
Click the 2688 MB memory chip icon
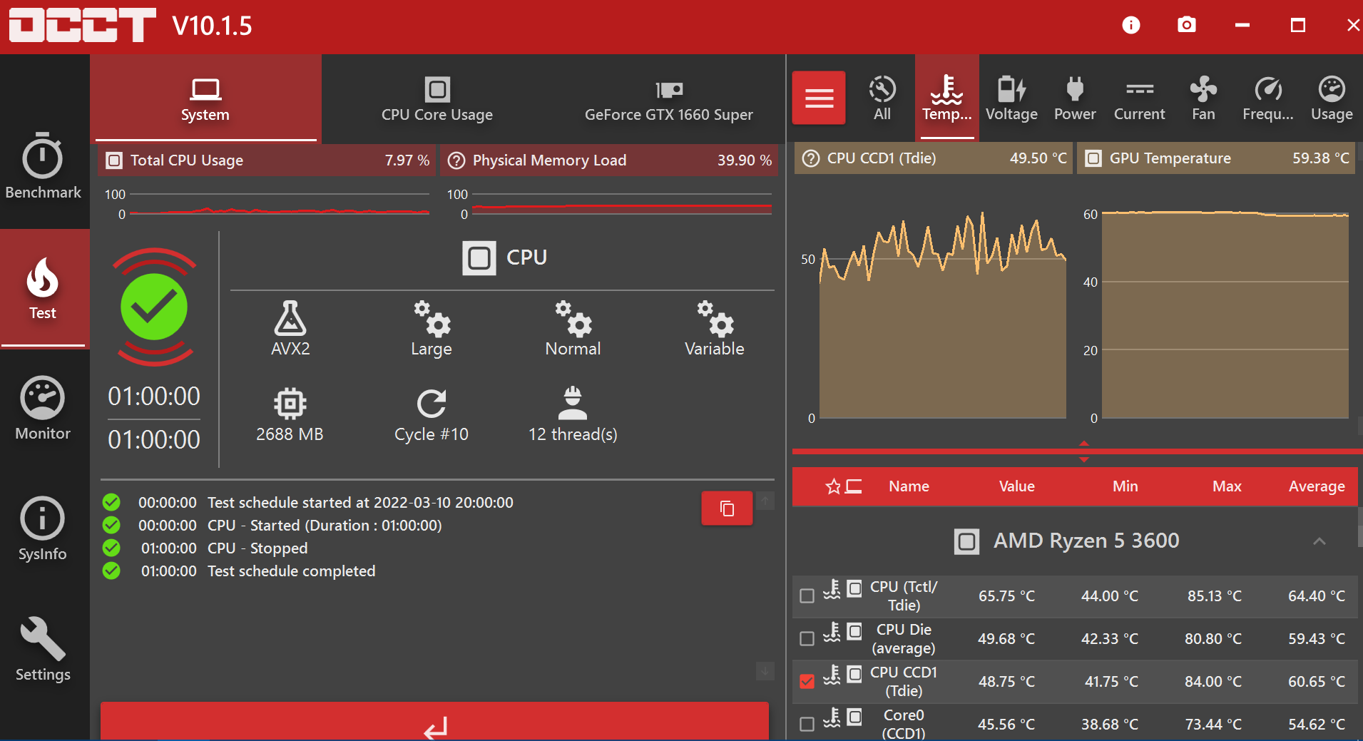(290, 404)
